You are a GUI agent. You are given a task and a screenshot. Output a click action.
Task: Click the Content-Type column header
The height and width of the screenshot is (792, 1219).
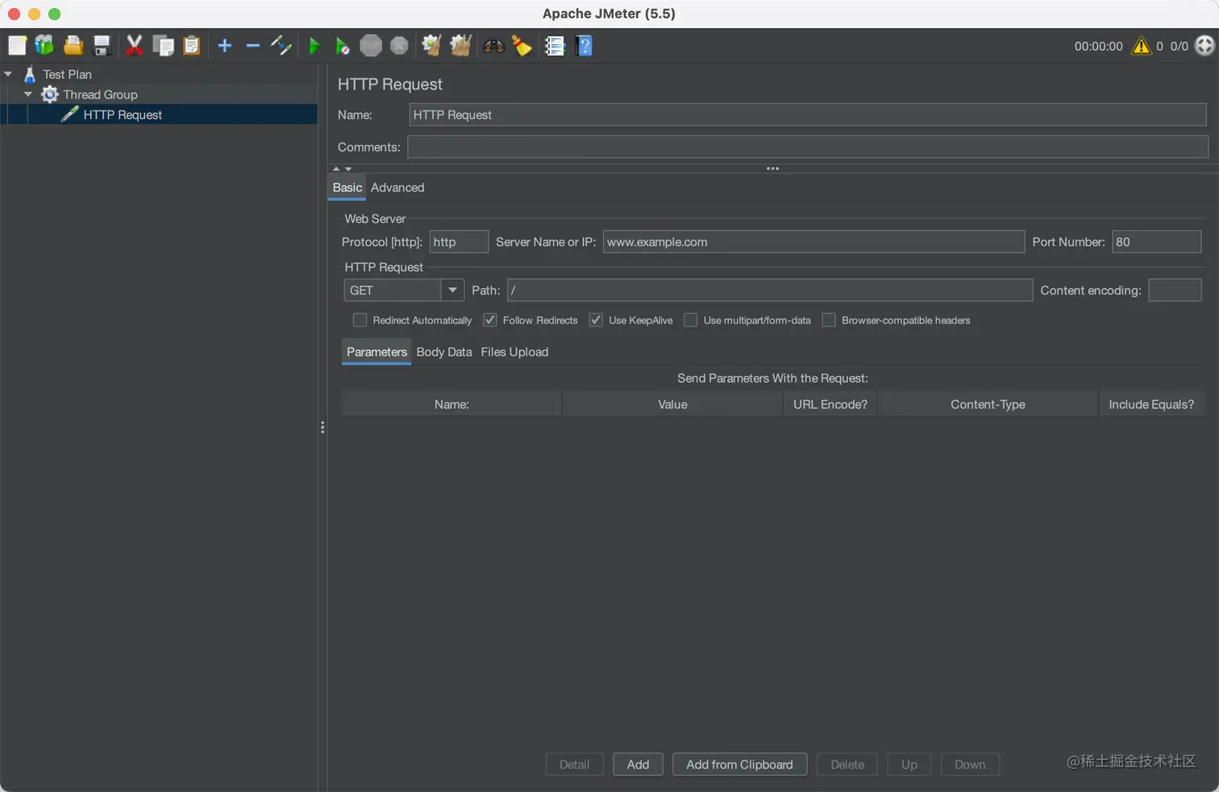coord(988,404)
